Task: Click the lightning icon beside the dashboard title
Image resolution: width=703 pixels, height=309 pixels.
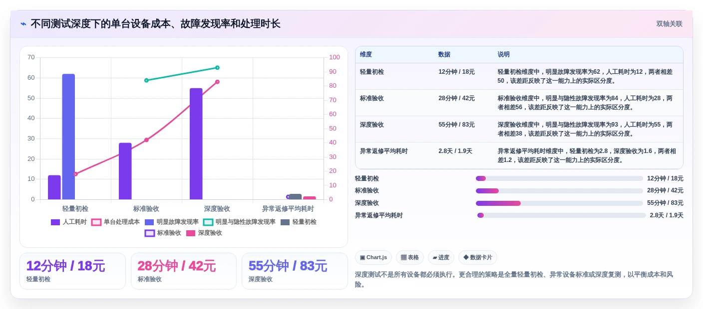Action: (x=23, y=24)
